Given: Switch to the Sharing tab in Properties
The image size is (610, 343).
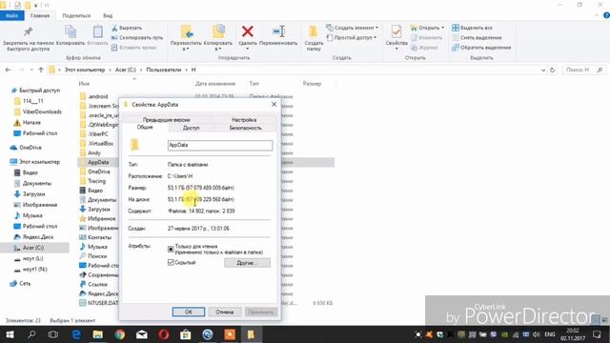Looking at the screenshot, I should point(191,128).
